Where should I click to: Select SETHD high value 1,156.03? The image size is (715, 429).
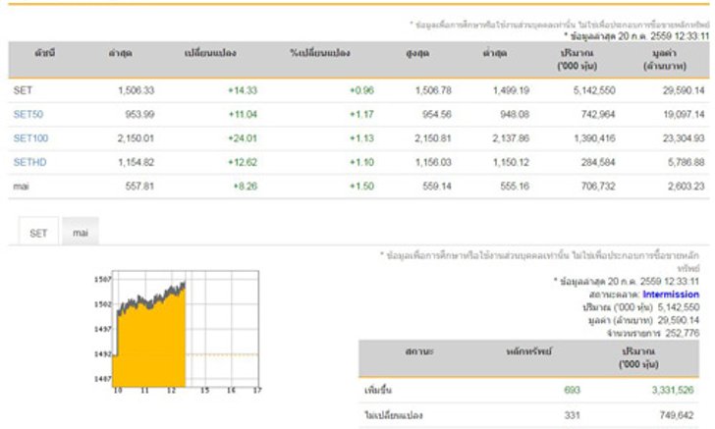click(x=433, y=162)
